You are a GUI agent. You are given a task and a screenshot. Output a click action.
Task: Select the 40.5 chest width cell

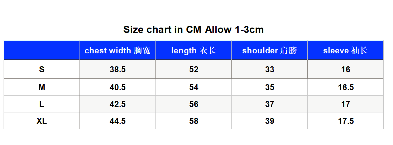118,87
